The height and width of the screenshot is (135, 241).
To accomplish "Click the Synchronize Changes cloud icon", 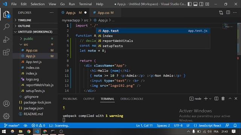I will coord(26,126).
